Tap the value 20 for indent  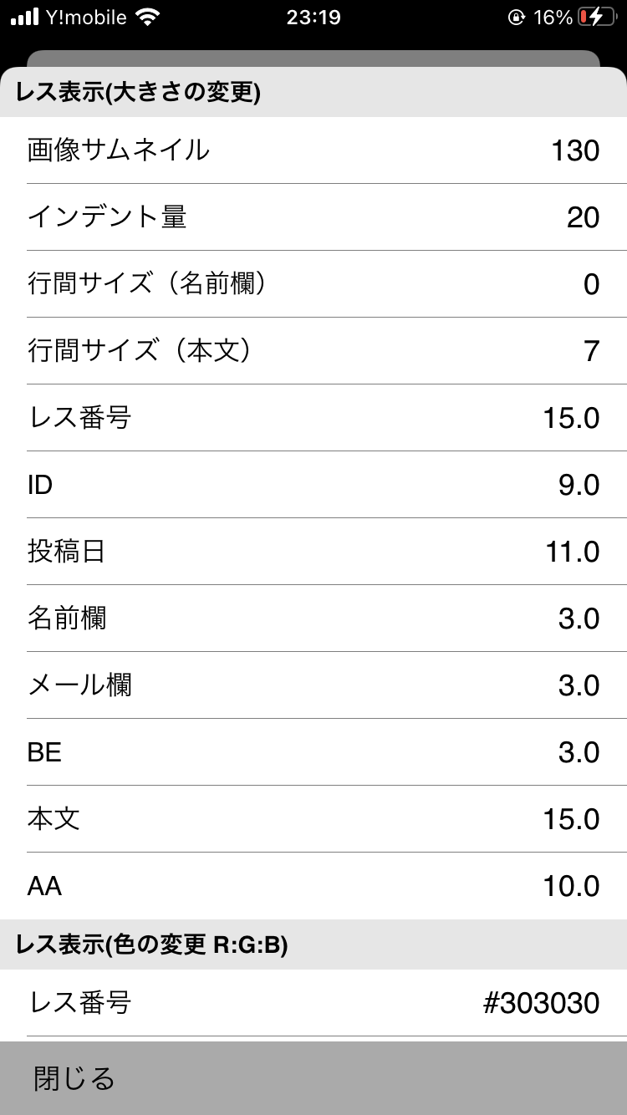583,218
